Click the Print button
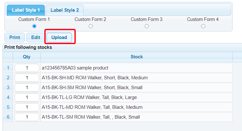242x131 pixels. pos(15,37)
